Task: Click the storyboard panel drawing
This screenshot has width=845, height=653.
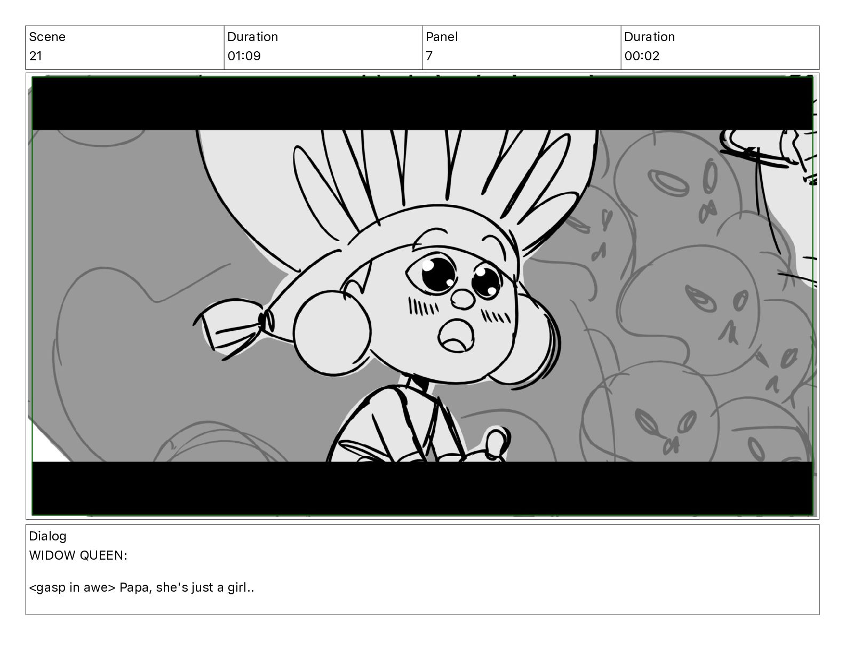Action: point(422,296)
